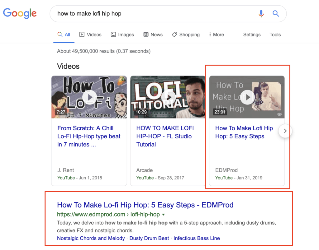Viewport: 319px width, 250px height.
Task: Open search Tools
Action: [275, 35]
